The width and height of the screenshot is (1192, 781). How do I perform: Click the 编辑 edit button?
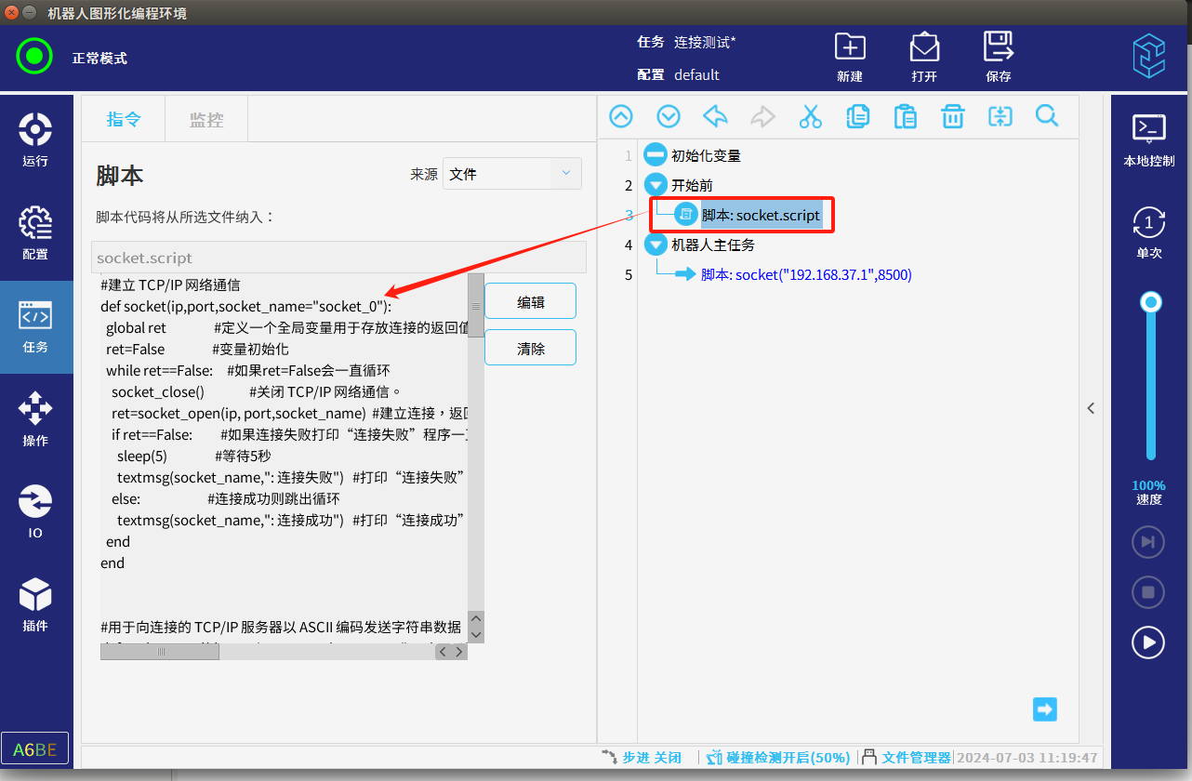[530, 301]
